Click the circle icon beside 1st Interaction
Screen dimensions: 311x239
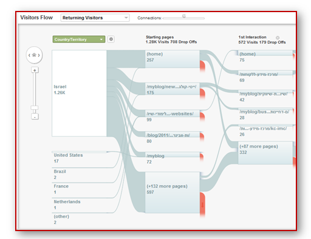(278, 38)
